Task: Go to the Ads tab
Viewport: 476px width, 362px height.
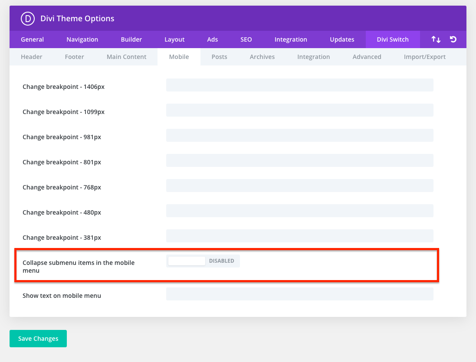Action: coord(213,39)
